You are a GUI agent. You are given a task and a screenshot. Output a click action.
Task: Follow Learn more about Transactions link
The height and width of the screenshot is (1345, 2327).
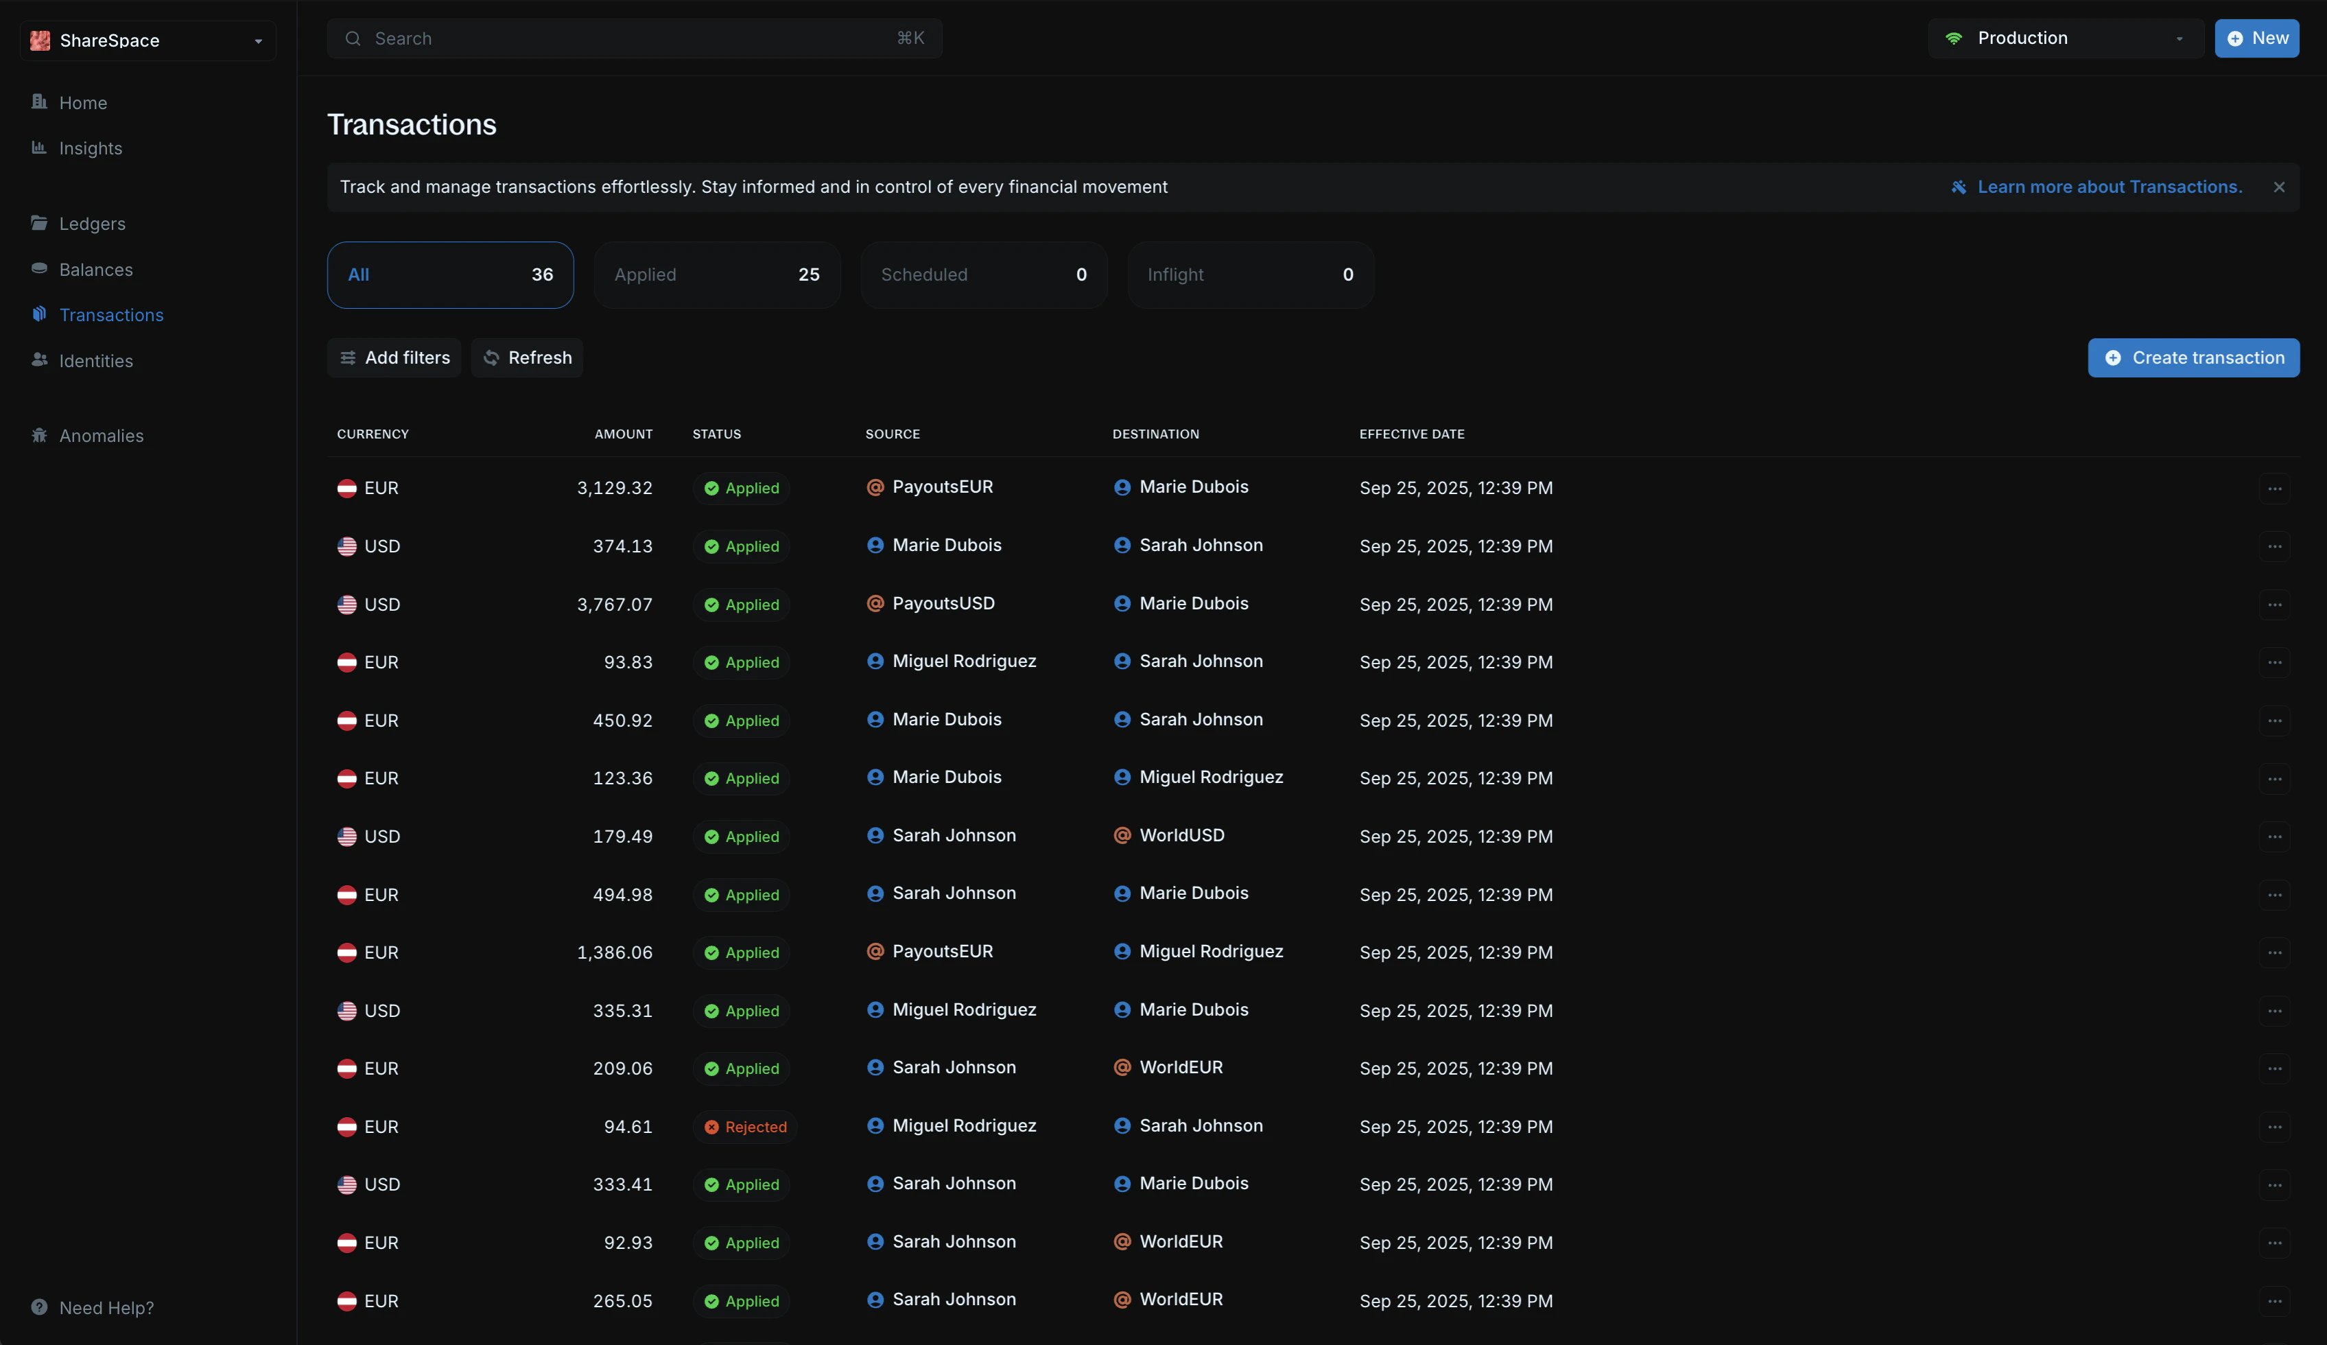[x=2096, y=187]
